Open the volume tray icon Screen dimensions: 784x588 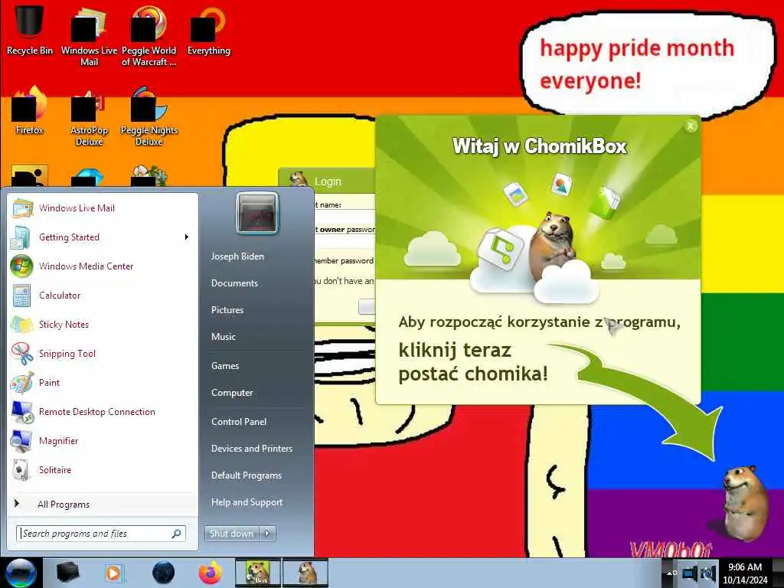708,573
